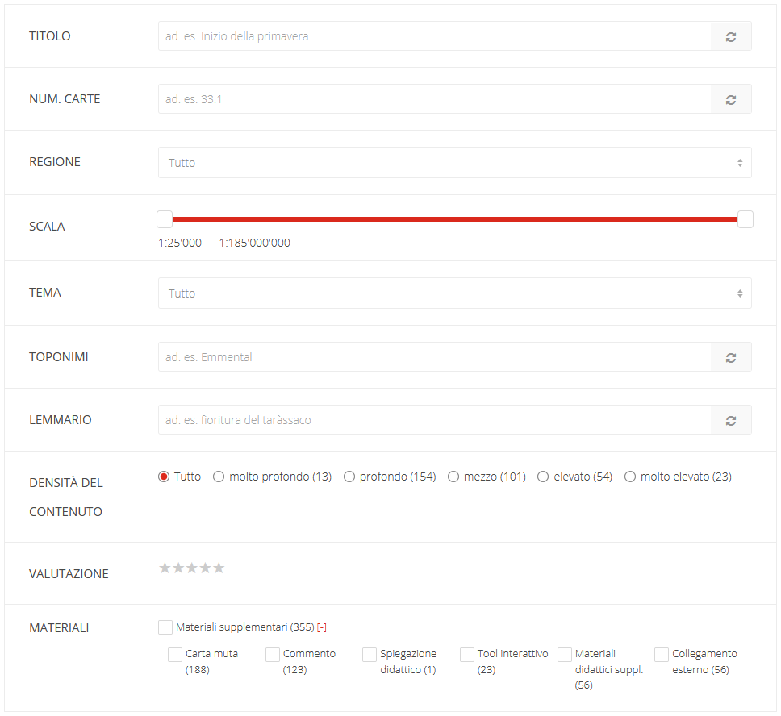The width and height of the screenshot is (781, 716).
Task: Check Collegamento esterno (56) checkbox
Action: pos(662,654)
